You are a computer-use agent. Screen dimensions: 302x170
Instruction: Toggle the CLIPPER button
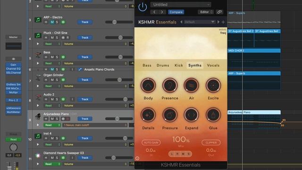(x=211, y=143)
